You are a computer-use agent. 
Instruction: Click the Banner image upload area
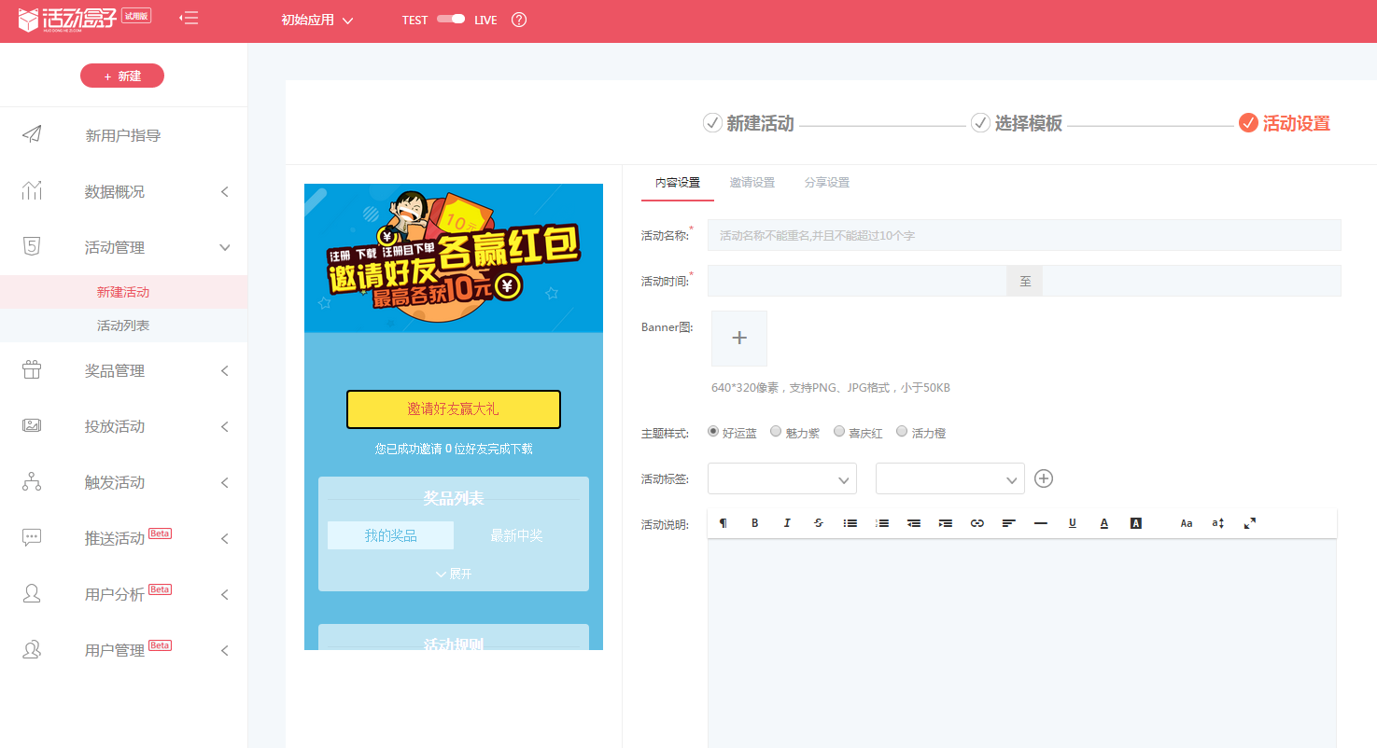[x=738, y=338]
